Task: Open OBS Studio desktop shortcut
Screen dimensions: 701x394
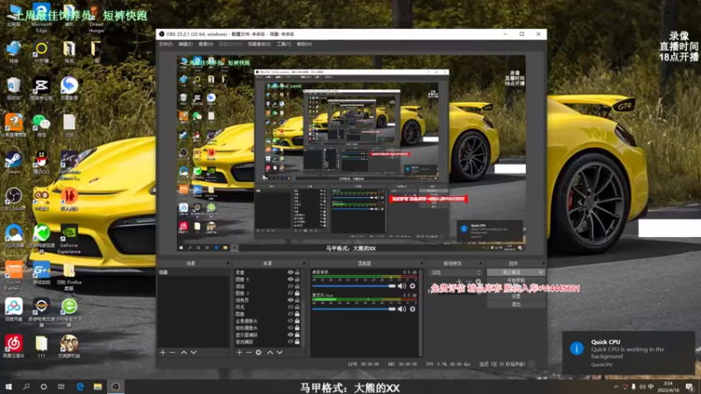Action: click(x=14, y=200)
